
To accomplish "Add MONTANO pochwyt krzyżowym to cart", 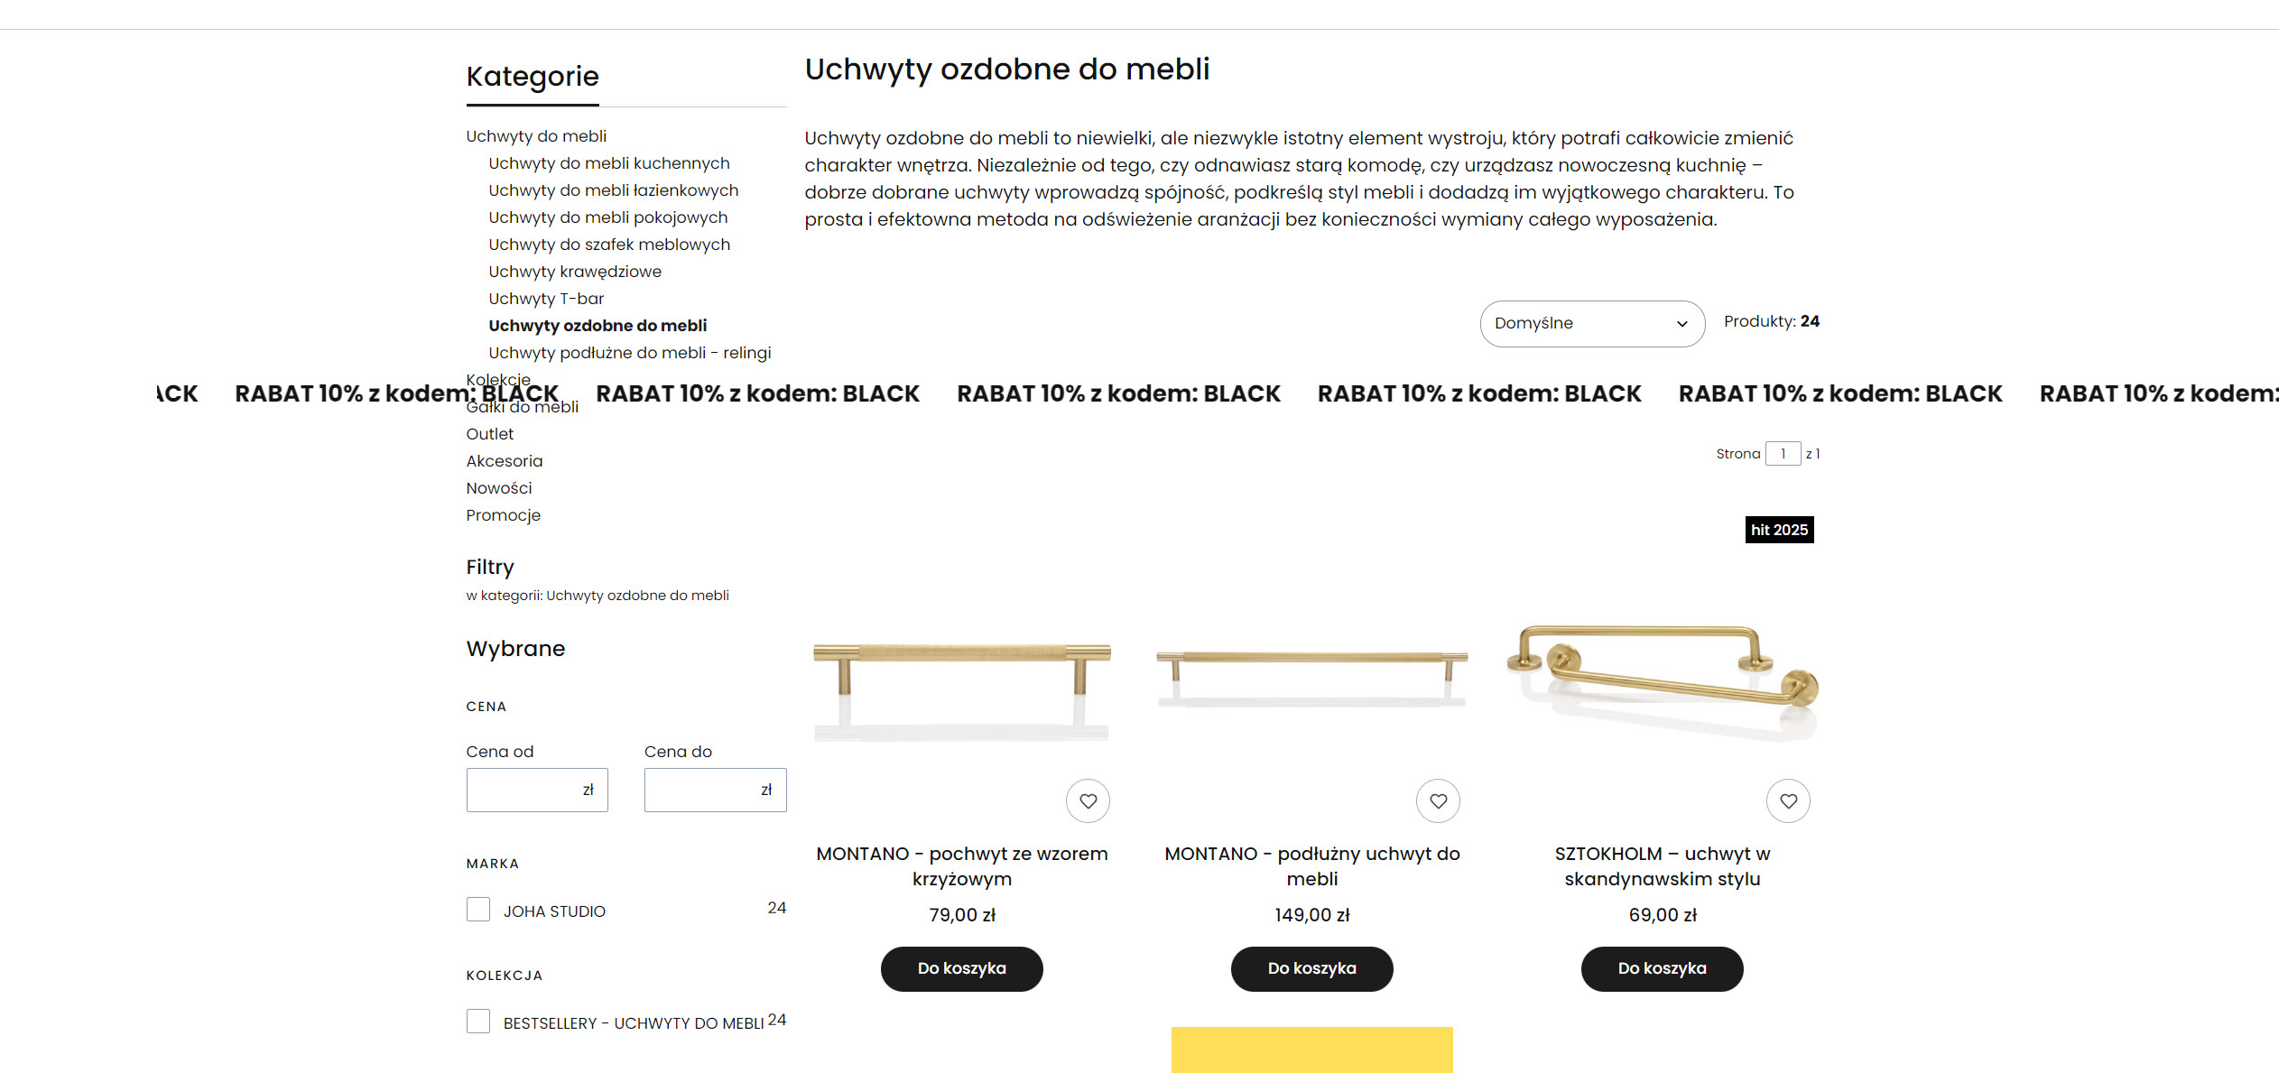I will pos(961,968).
